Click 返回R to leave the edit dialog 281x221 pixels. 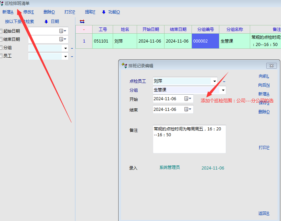264,213
